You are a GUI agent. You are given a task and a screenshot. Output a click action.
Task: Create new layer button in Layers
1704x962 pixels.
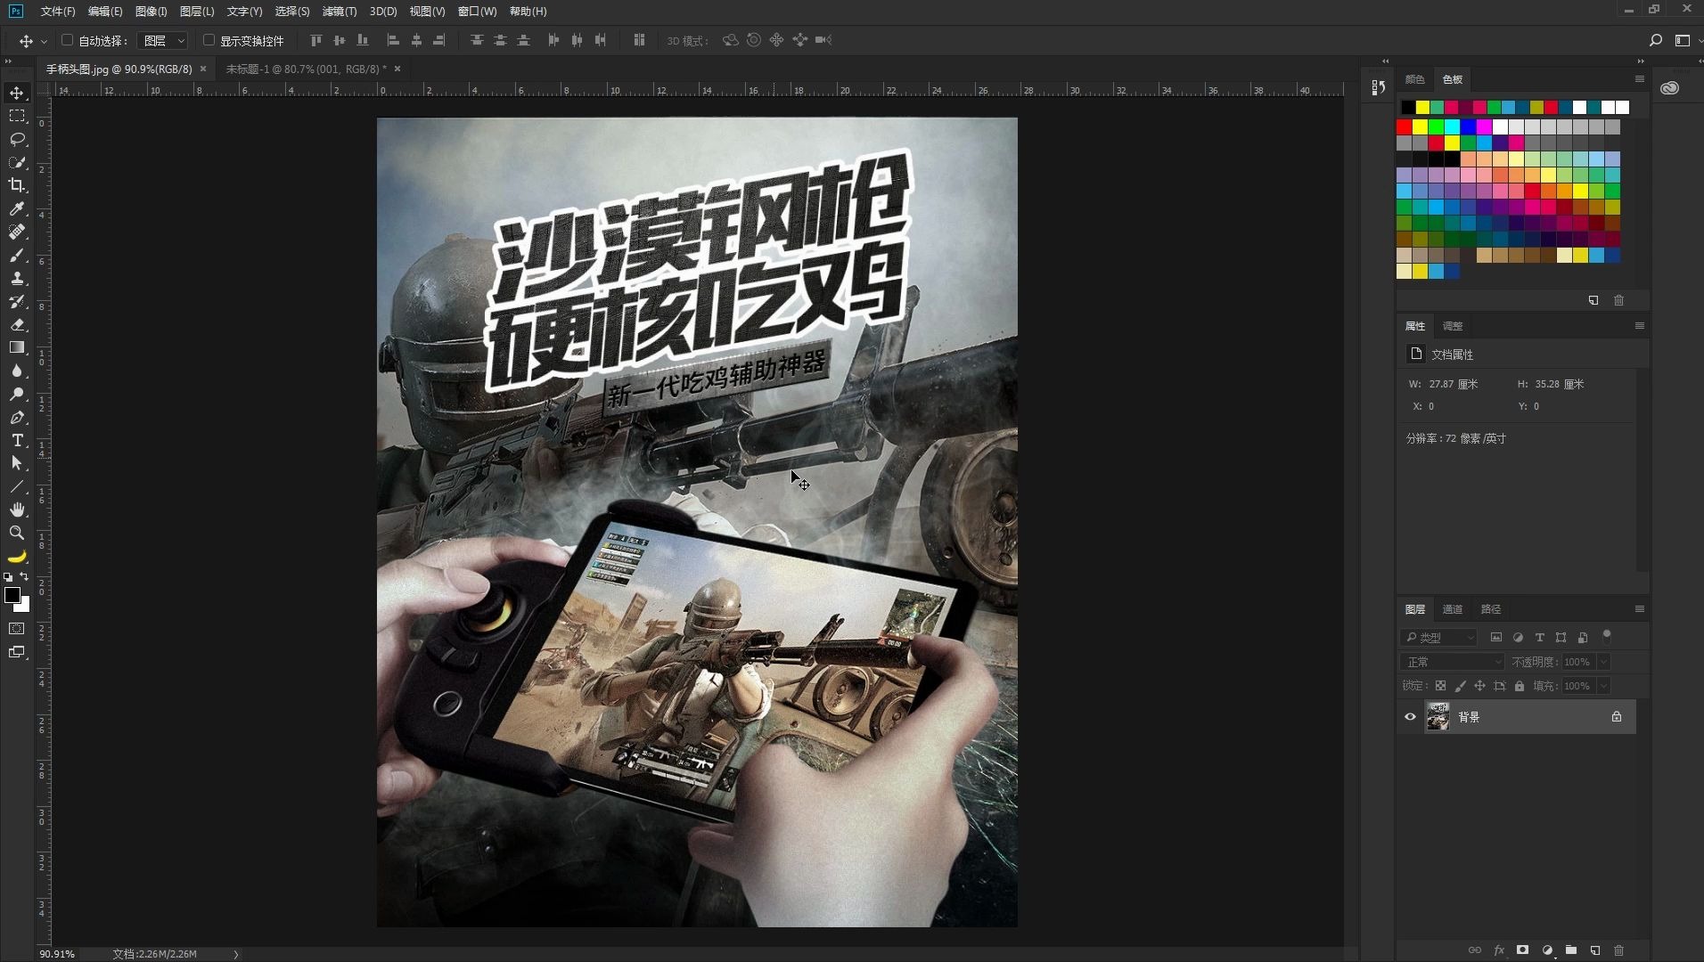pos(1595,950)
